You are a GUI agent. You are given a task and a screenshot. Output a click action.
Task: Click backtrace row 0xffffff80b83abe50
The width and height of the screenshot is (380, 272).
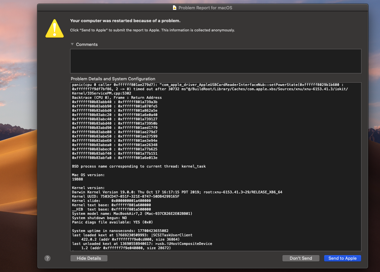(115, 136)
